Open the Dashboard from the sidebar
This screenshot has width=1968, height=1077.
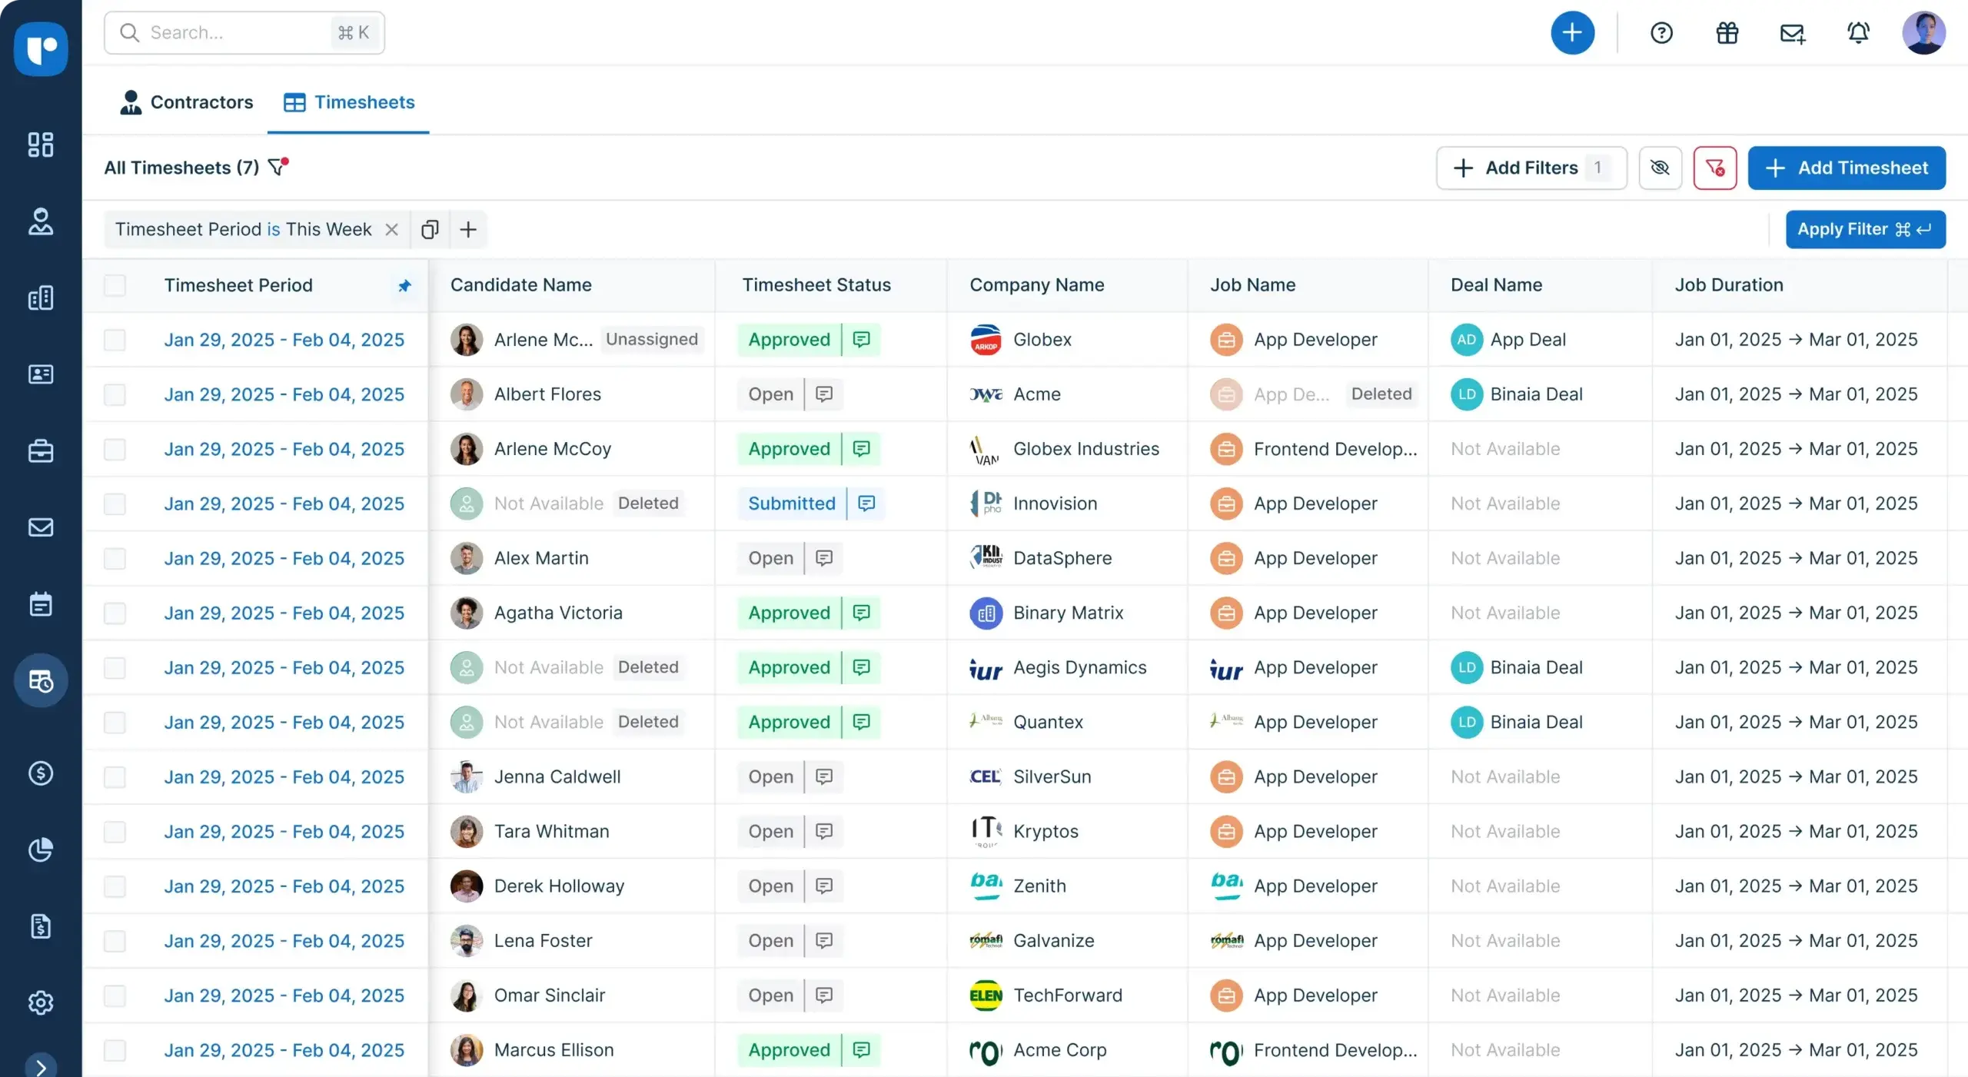pyautogui.click(x=40, y=145)
